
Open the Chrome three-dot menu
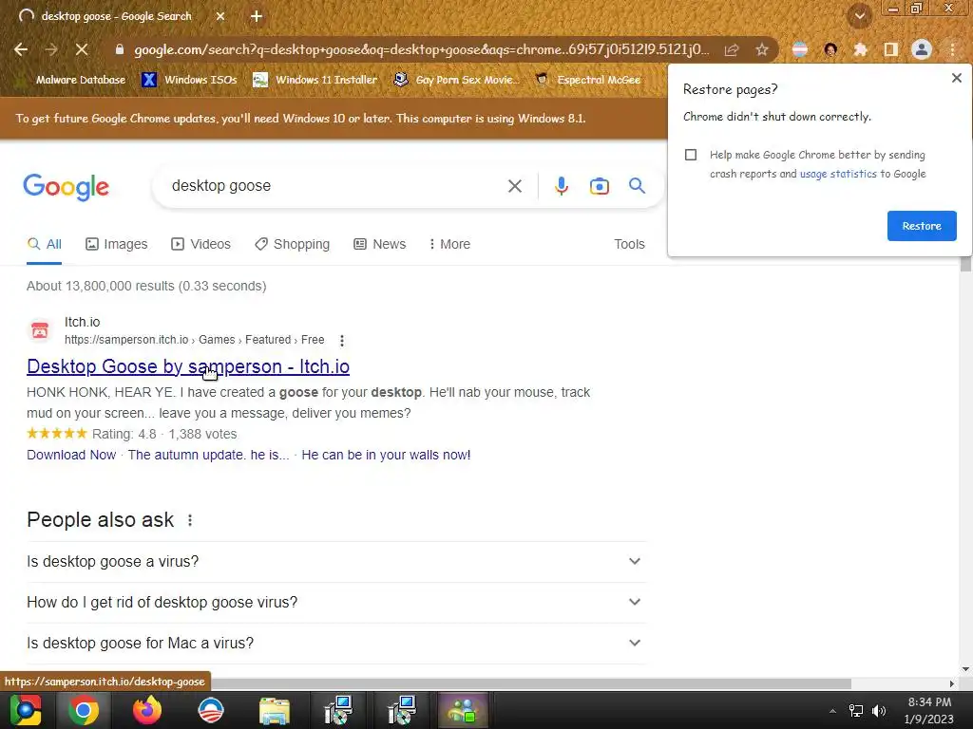pyautogui.click(x=952, y=49)
